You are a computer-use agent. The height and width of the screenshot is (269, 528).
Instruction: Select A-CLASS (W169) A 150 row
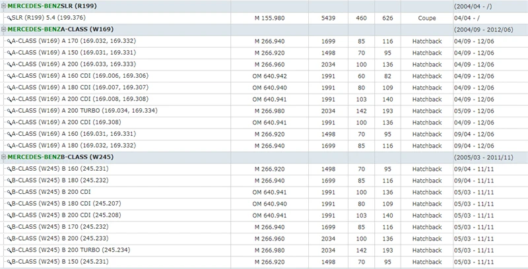pyautogui.click(x=264, y=53)
